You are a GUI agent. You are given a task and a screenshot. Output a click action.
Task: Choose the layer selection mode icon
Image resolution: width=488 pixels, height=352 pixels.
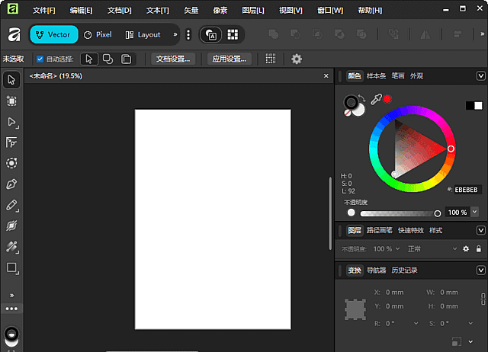(x=126, y=59)
